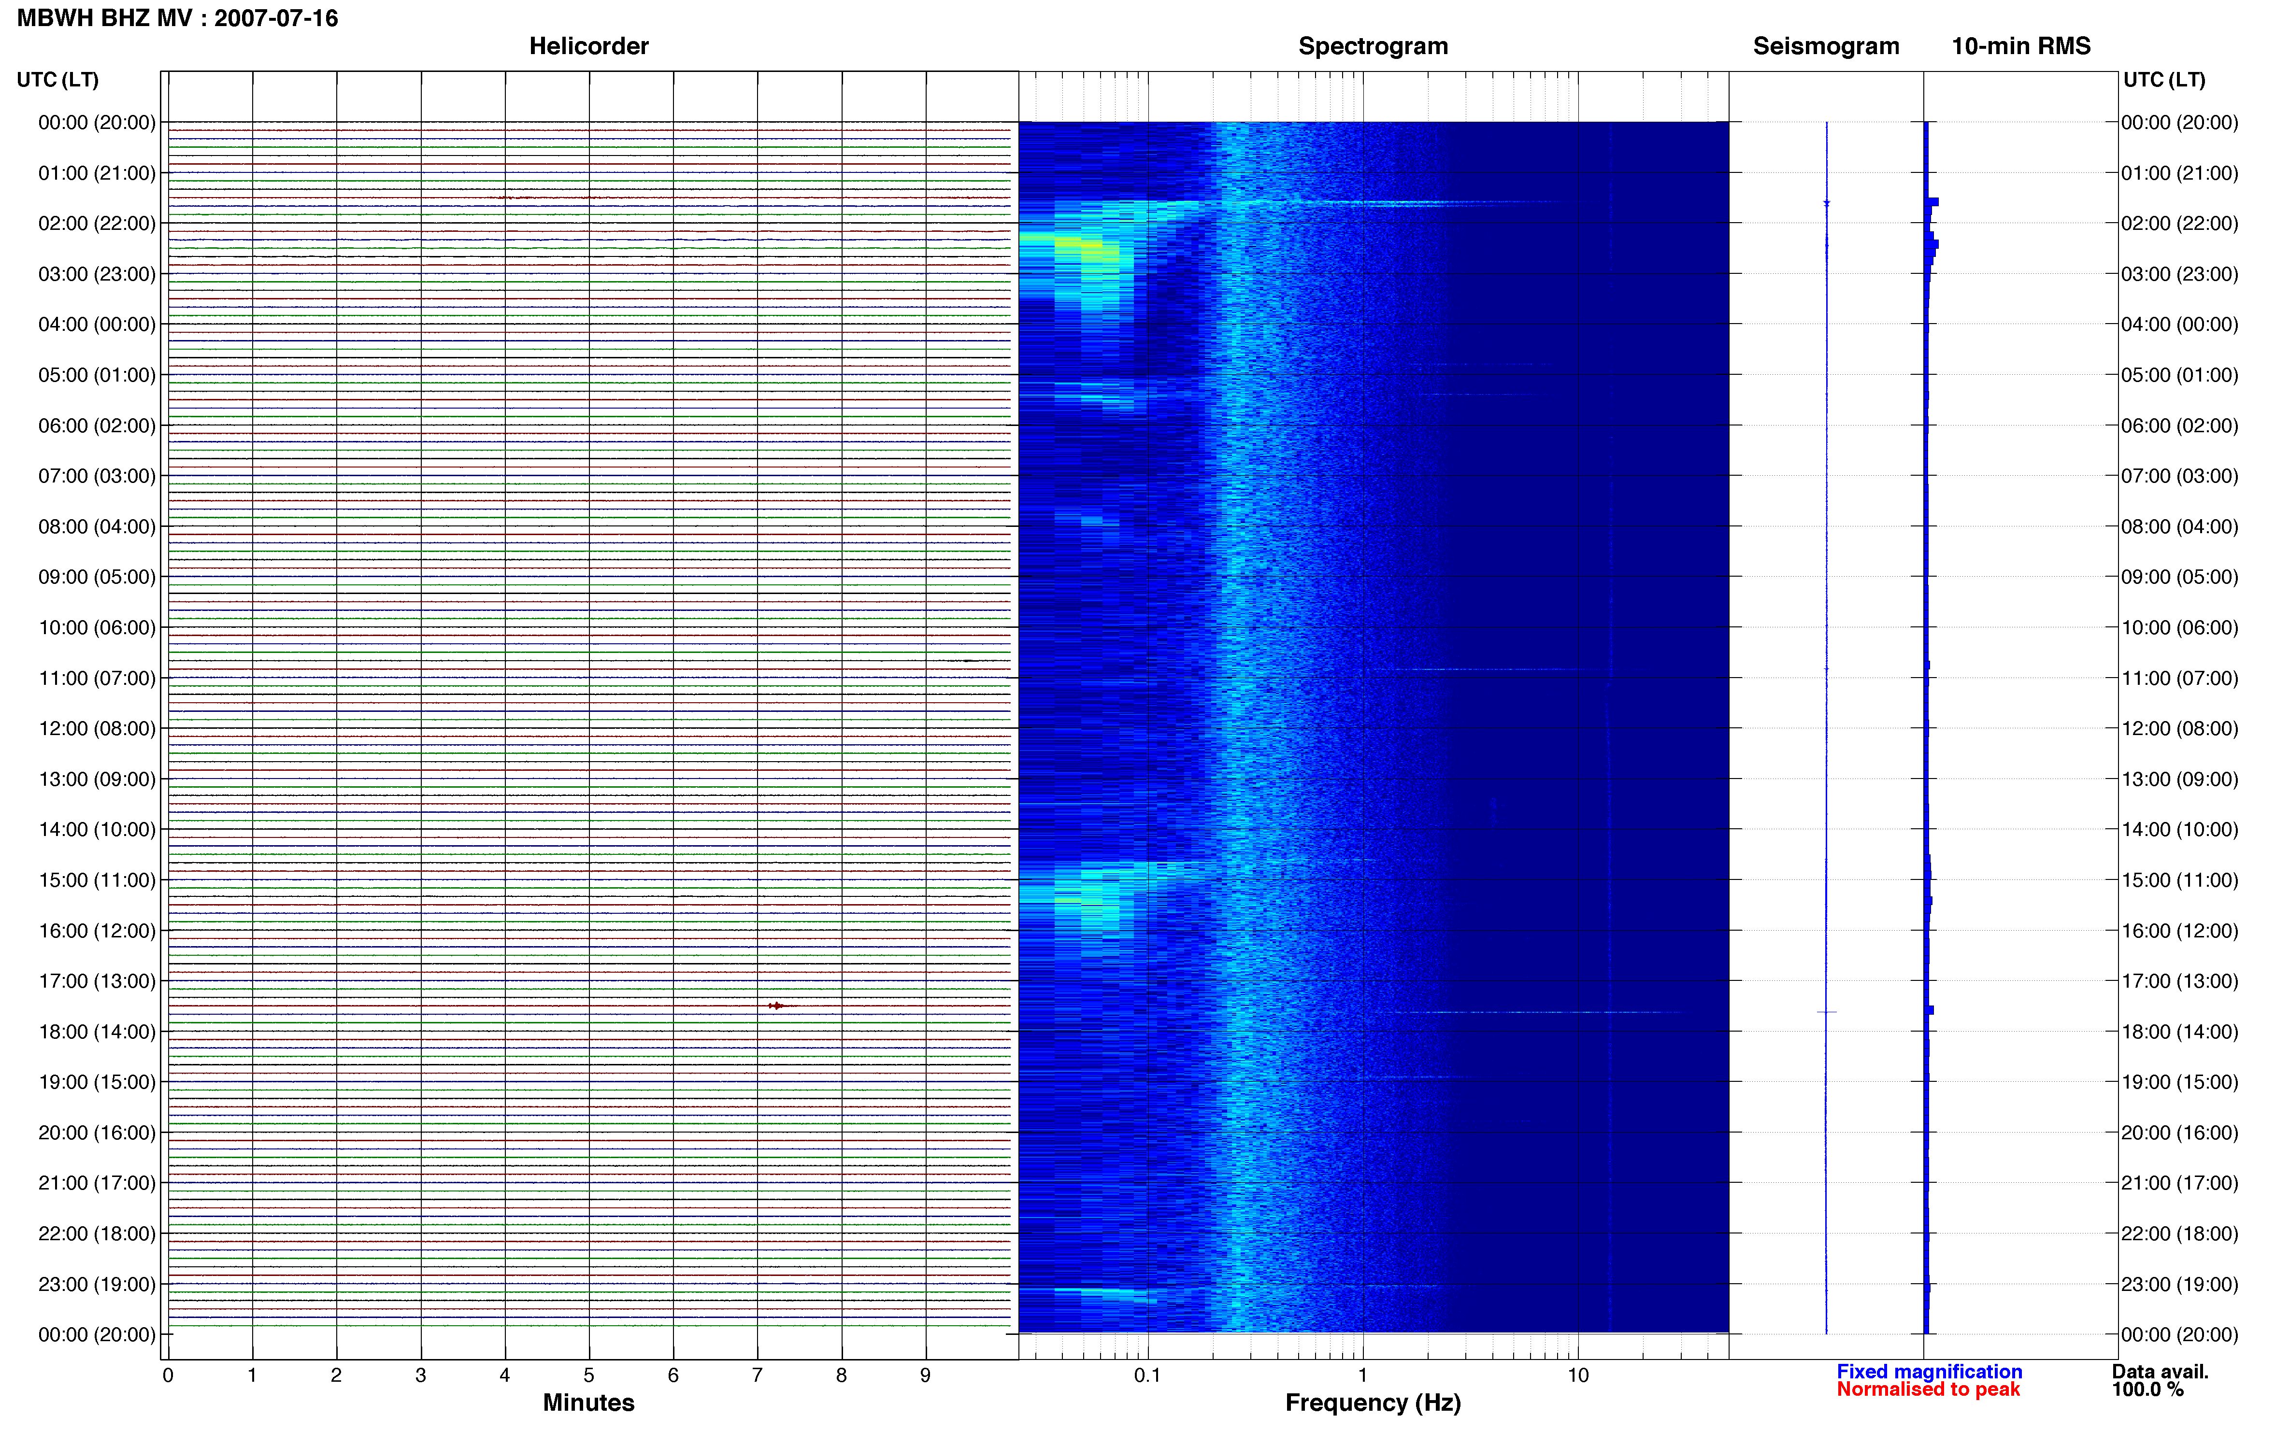Click the left '15:00 (11:00)' time label

click(x=97, y=880)
